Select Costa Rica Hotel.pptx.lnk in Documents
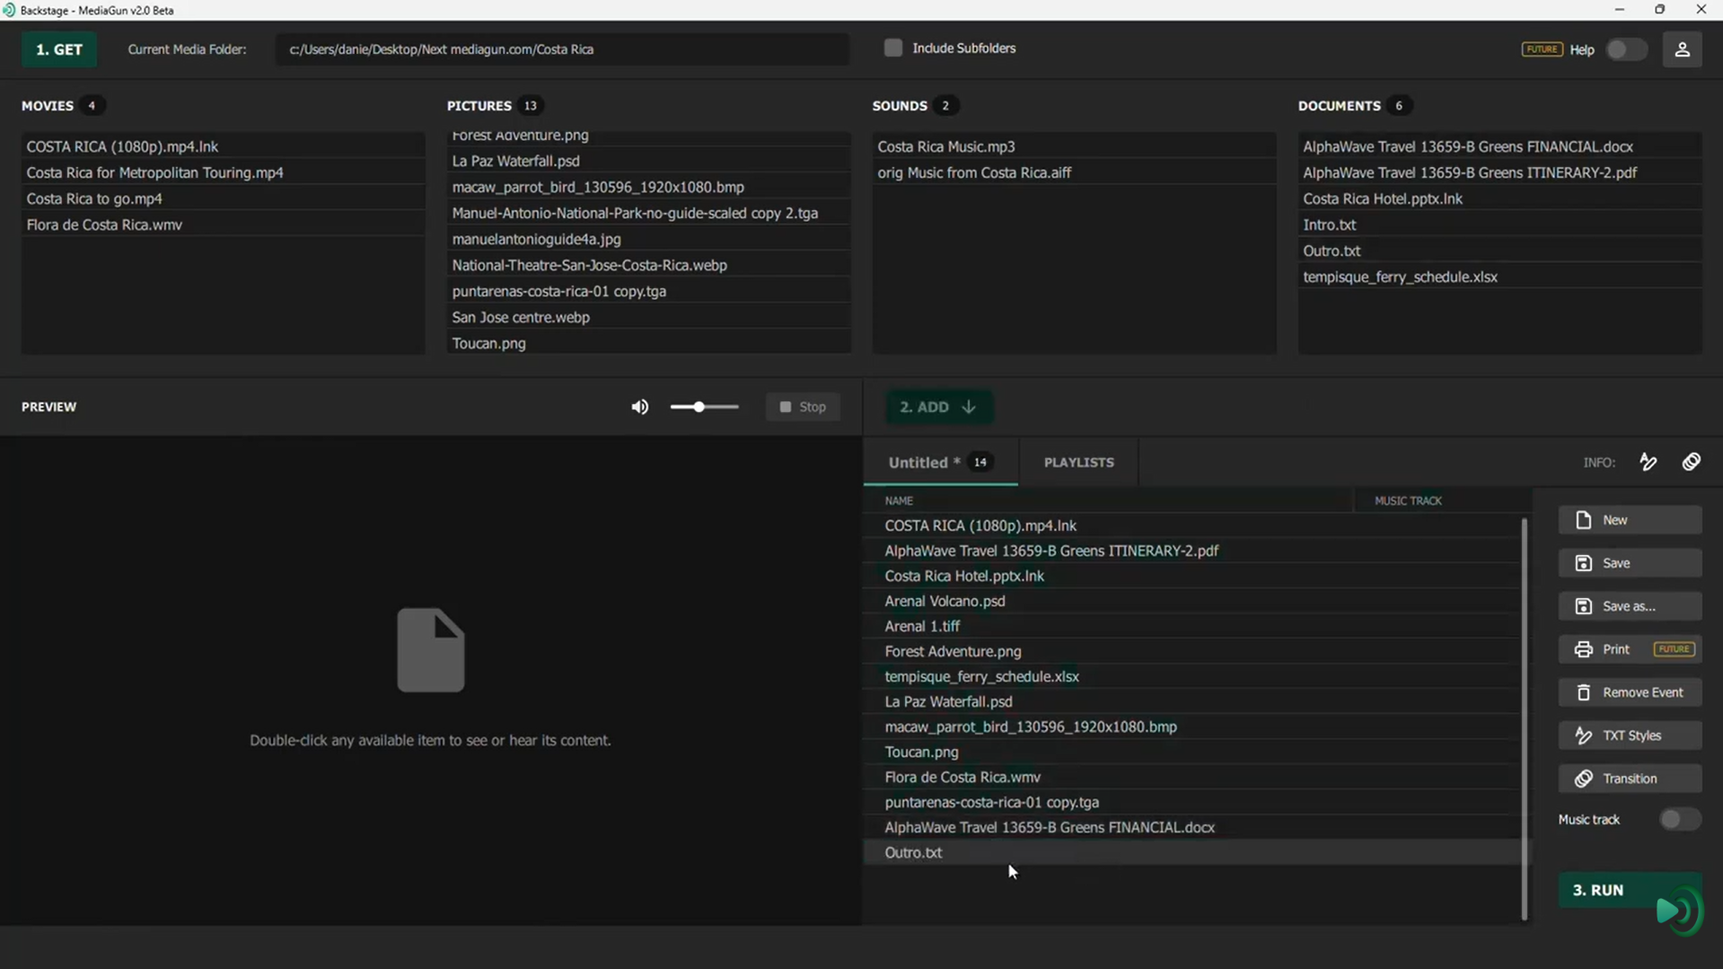1723x969 pixels. 1499,198
